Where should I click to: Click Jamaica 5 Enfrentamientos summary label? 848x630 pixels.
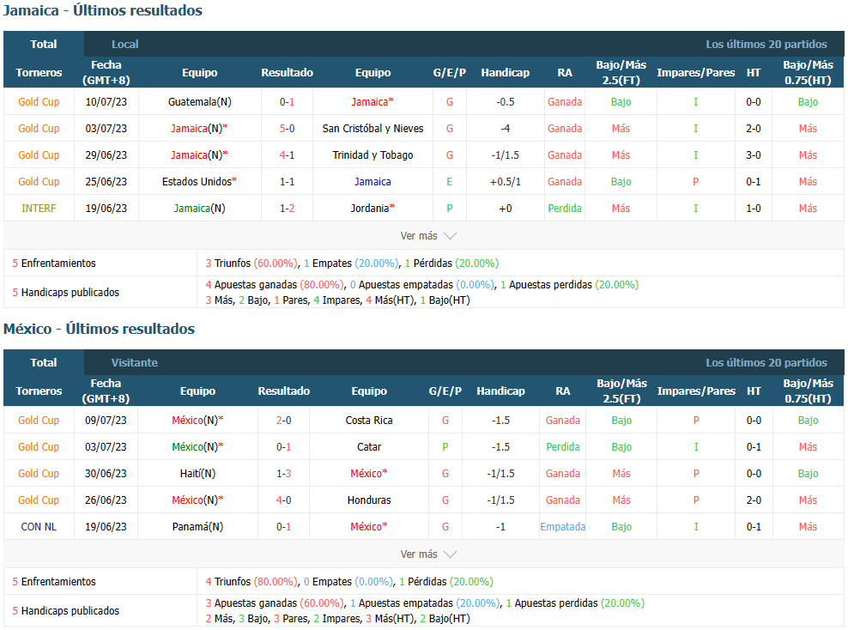click(54, 264)
